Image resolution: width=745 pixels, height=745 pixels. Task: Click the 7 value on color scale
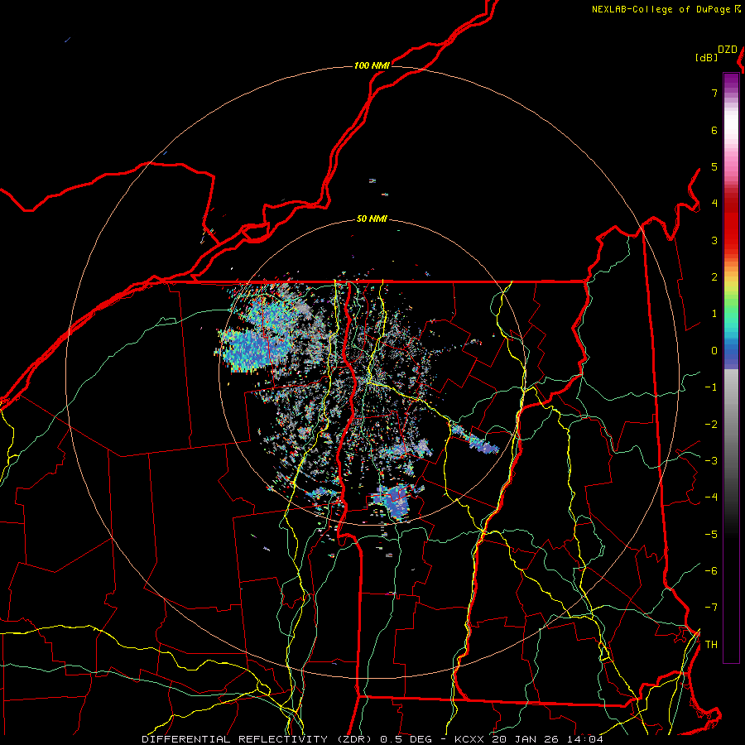point(714,93)
